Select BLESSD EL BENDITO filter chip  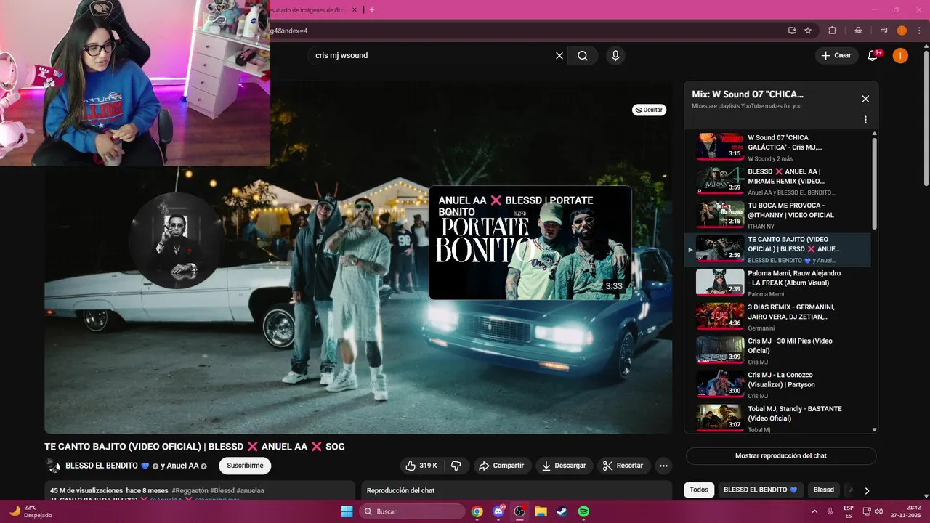[x=761, y=490]
